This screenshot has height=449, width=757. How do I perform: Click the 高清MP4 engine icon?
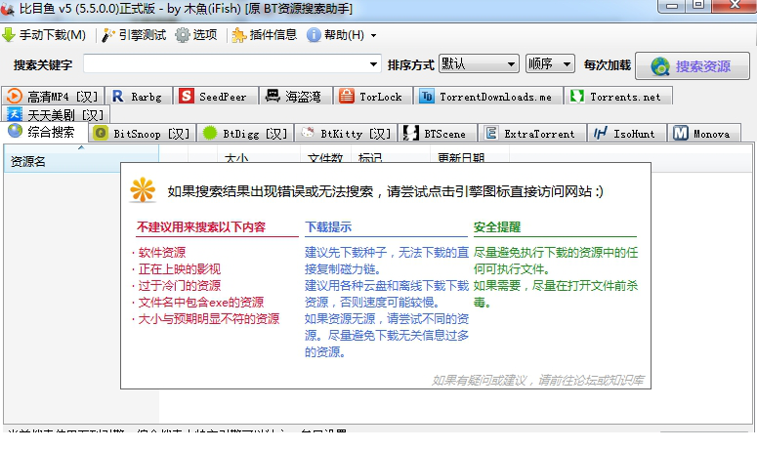tap(15, 96)
